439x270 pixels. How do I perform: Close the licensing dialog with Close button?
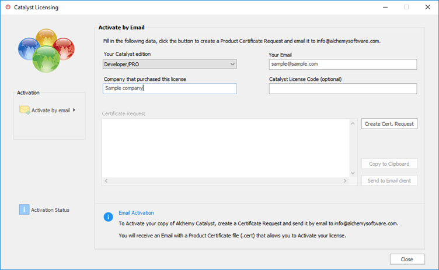pyautogui.click(x=406, y=259)
